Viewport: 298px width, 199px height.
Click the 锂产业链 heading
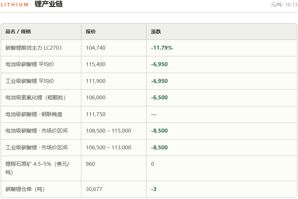(x=49, y=4)
